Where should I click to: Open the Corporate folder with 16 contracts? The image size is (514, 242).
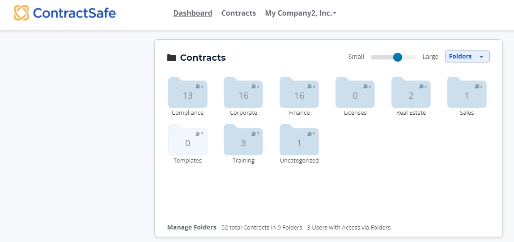pos(243,92)
